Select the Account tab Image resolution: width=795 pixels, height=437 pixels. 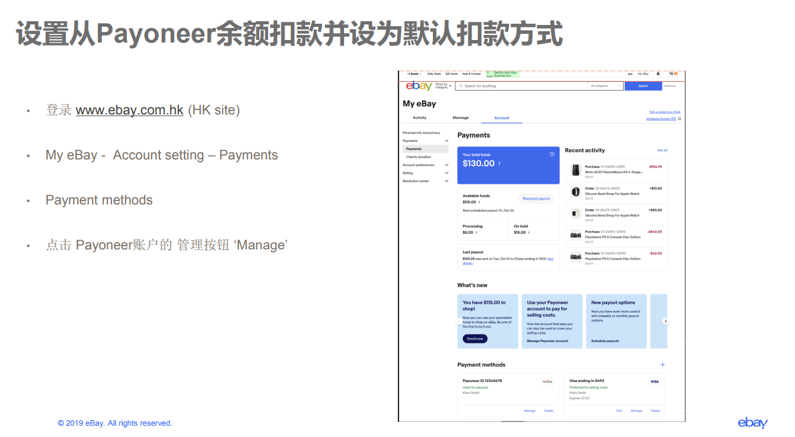pyautogui.click(x=502, y=118)
